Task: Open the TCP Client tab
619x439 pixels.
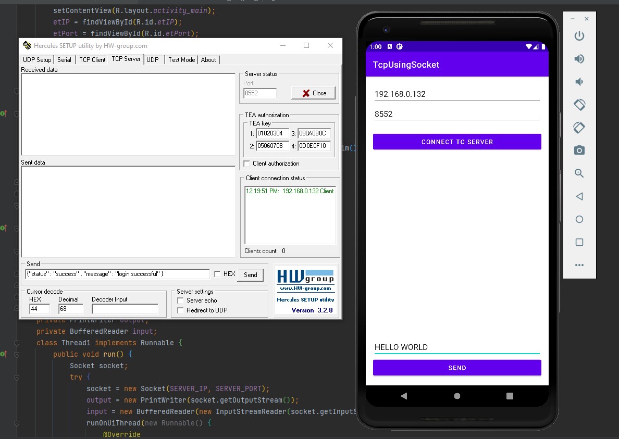Action: (92, 59)
